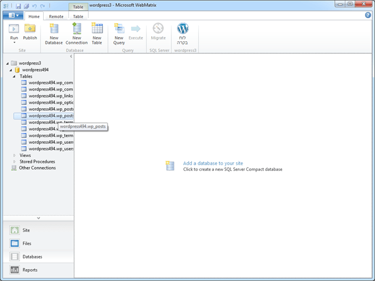This screenshot has width=375, height=281.
Task: Expand the Stored Procedures node
Action: coord(14,161)
